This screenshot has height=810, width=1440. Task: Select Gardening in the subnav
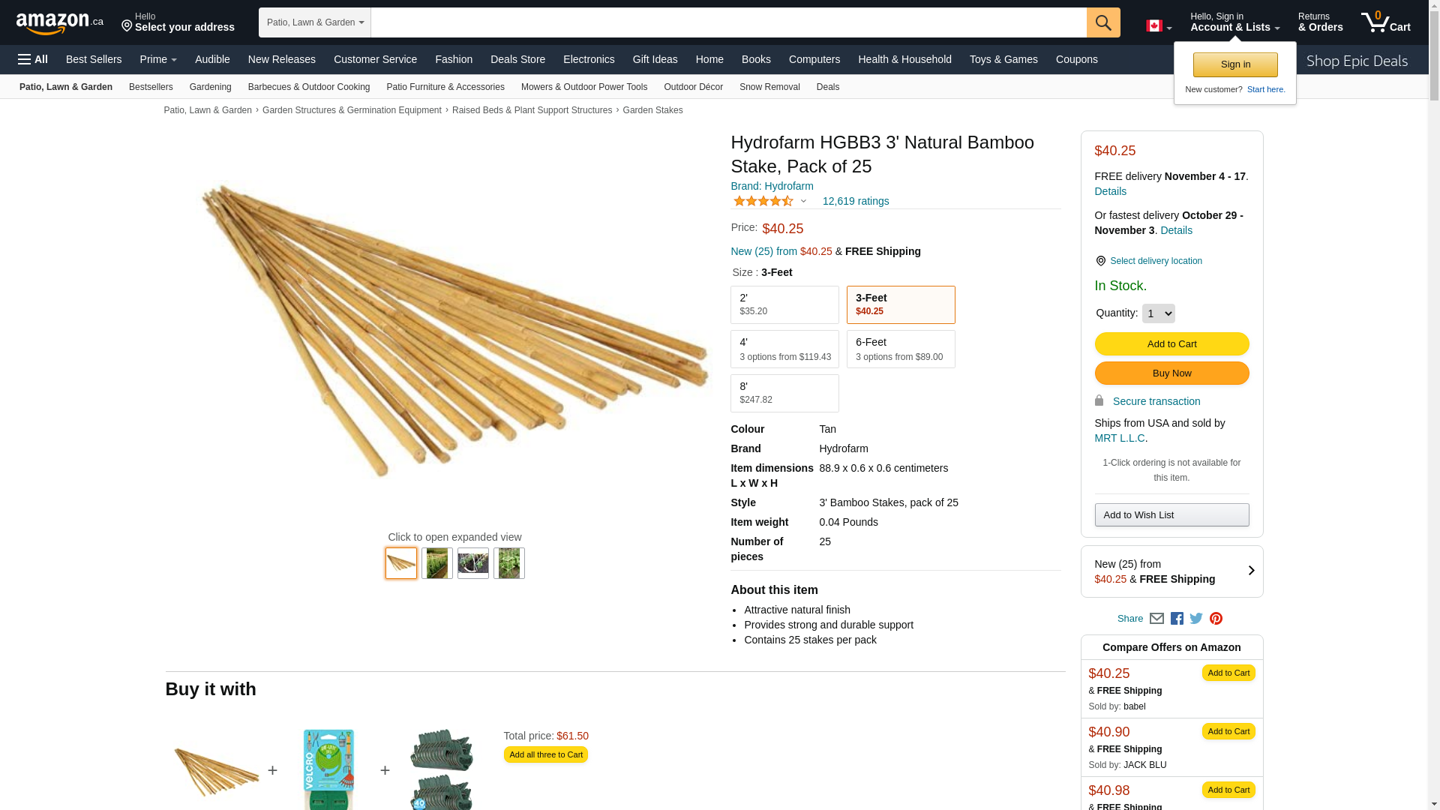[x=210, y=87]
